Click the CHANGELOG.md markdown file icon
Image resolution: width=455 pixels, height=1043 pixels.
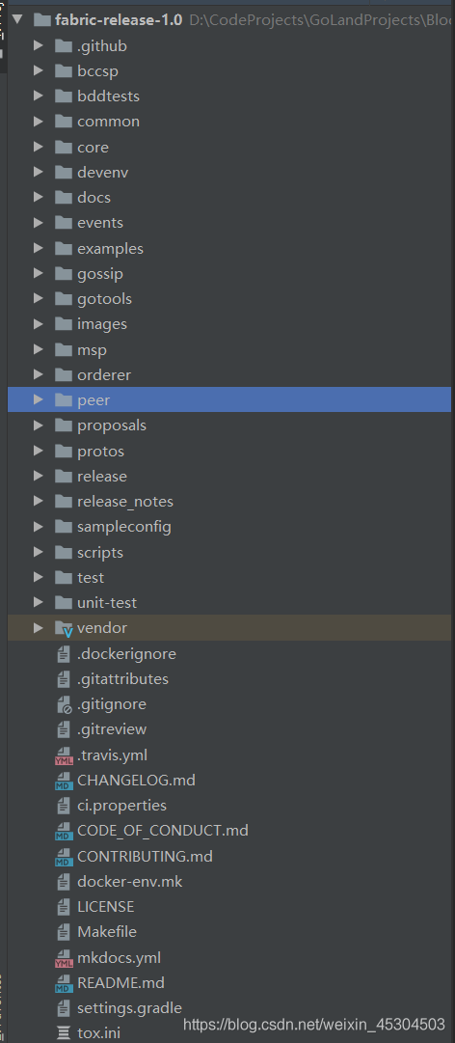(64, 781)
